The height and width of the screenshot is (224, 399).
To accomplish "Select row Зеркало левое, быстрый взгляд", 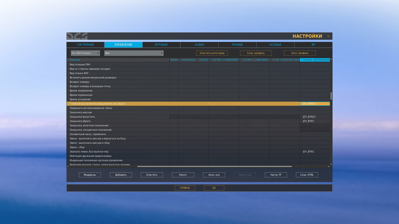I will pyautogui.click(x=198, y=151).
